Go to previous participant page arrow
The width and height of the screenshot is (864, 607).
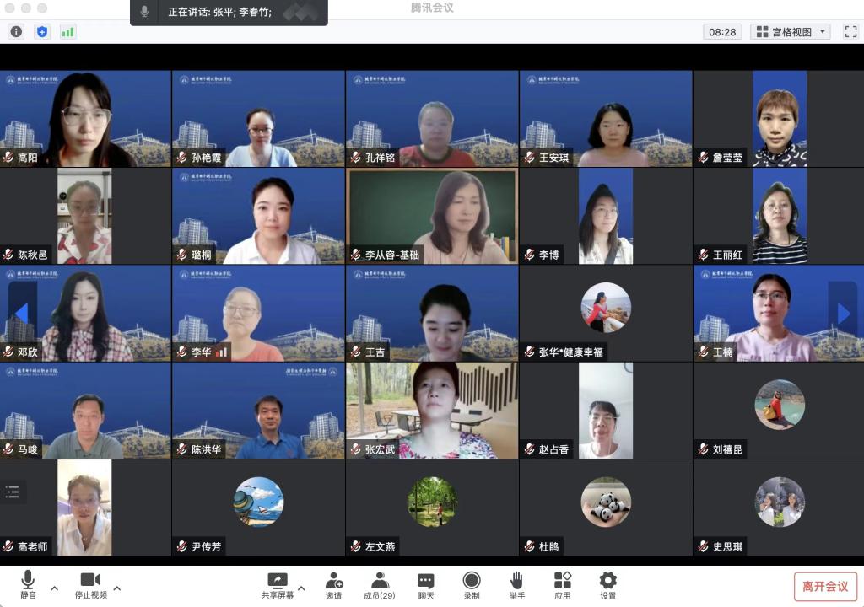[x=21, y=312]
